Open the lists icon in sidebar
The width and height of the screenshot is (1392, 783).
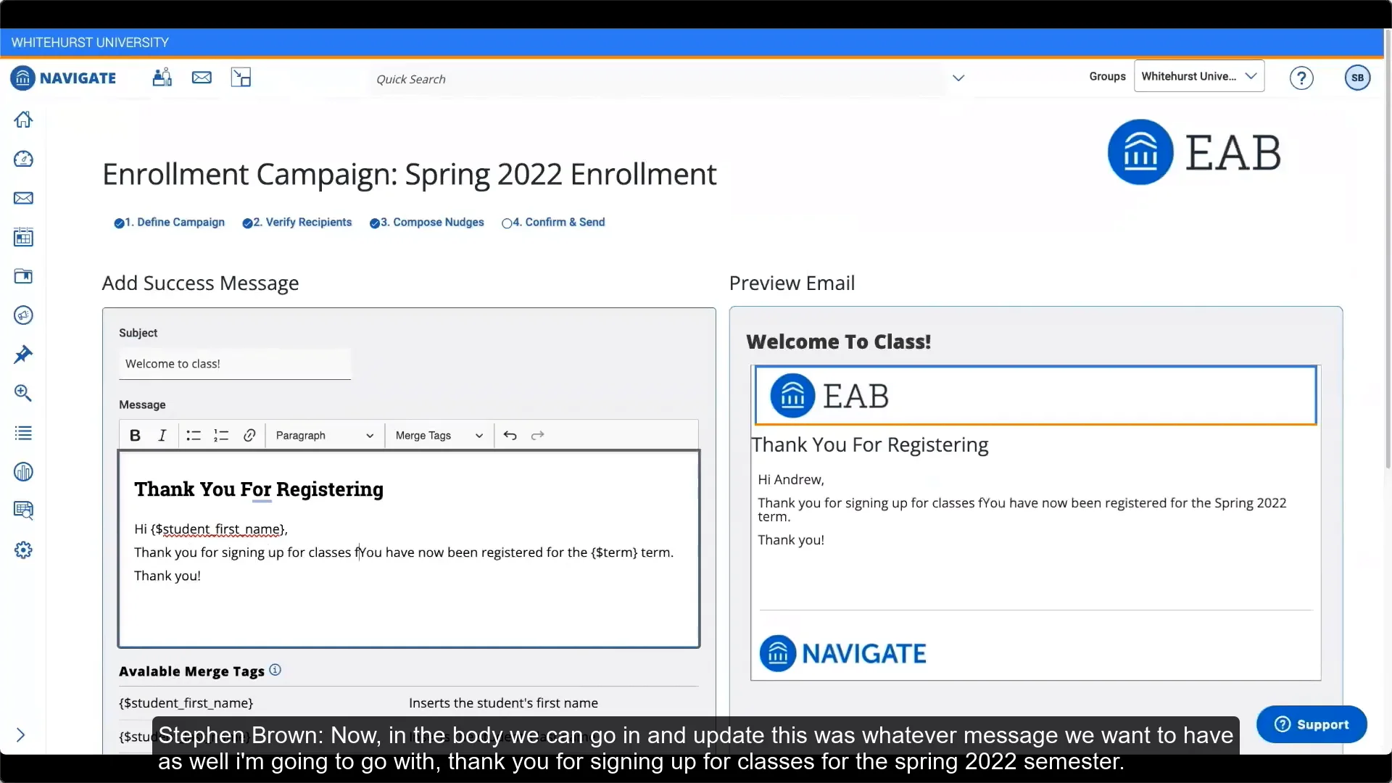point(23,433)
